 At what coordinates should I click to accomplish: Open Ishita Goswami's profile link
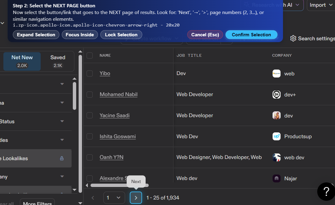click(118, 136)
